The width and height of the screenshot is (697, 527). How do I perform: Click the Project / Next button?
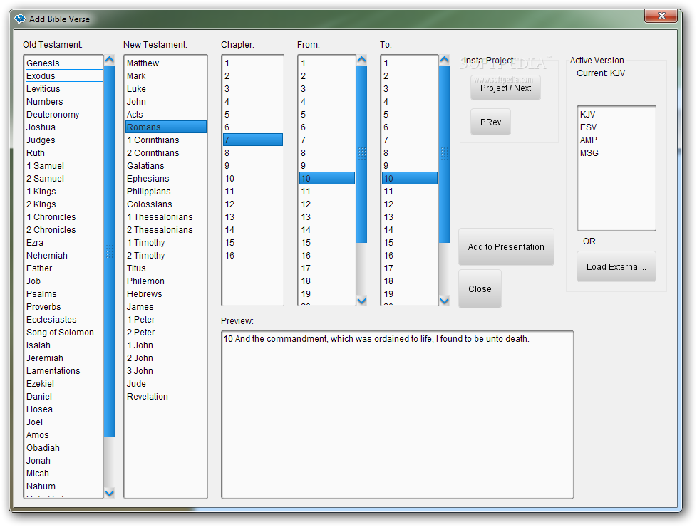505,88
